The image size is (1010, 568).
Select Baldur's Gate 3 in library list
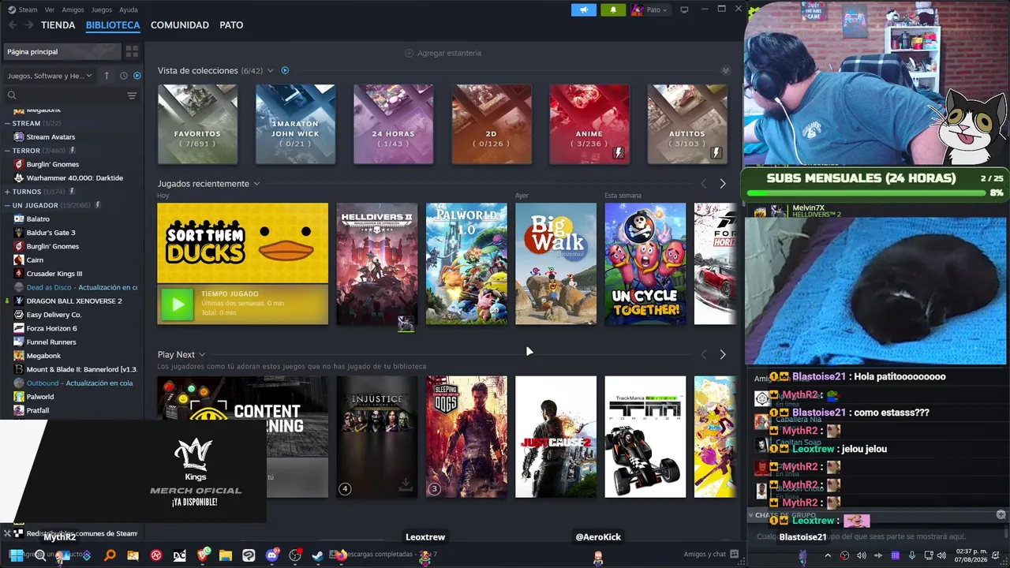[50, 233]
